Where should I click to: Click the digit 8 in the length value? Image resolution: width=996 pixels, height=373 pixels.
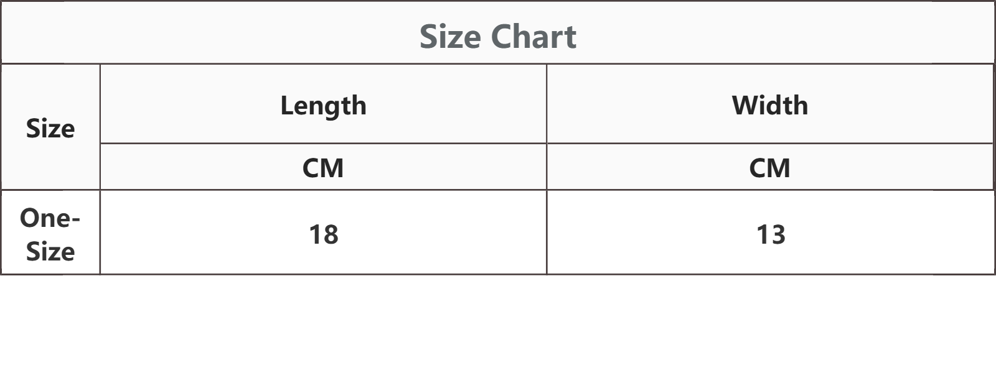[331, 234]
